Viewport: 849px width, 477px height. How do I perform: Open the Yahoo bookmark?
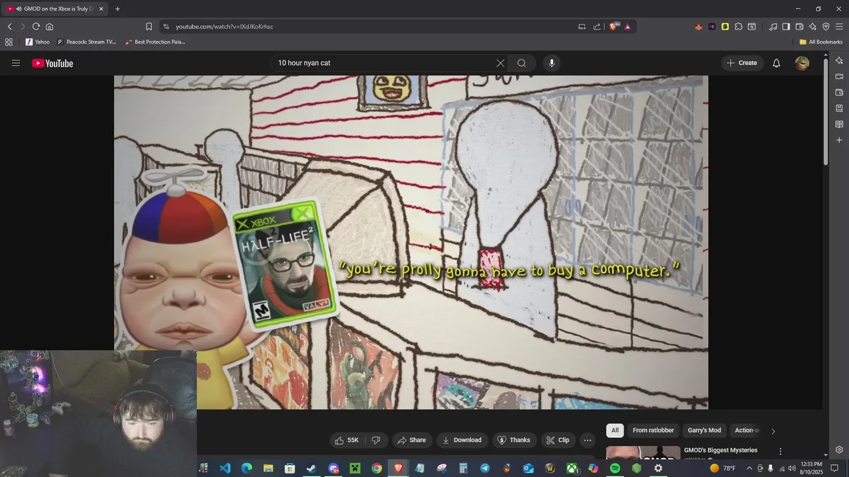click(x=37, y=42)
